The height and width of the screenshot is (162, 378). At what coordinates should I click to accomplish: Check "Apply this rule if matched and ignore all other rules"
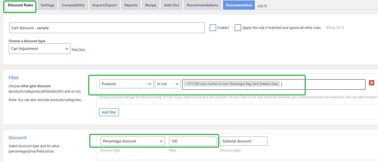pyautogui.click(x=238, y=28)
